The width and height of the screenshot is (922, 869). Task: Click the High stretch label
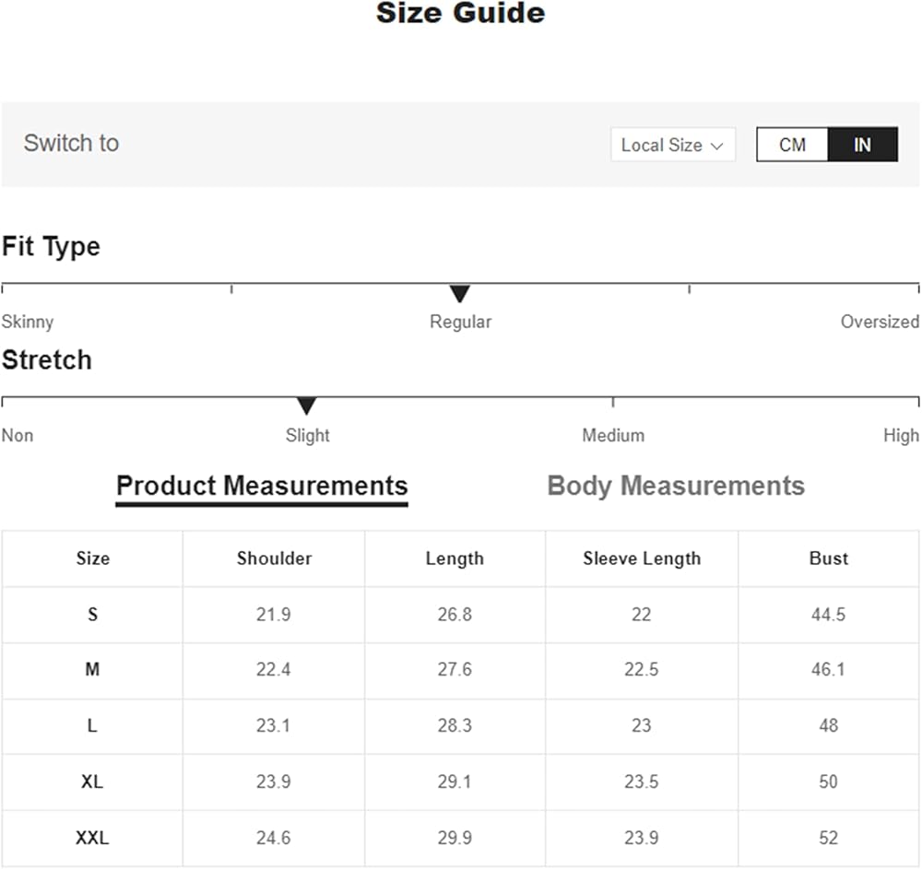[901, 435]
